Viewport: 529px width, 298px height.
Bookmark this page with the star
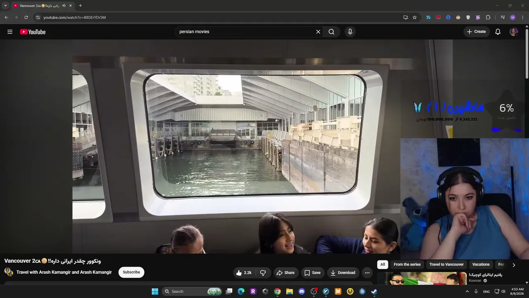point(415,17)
